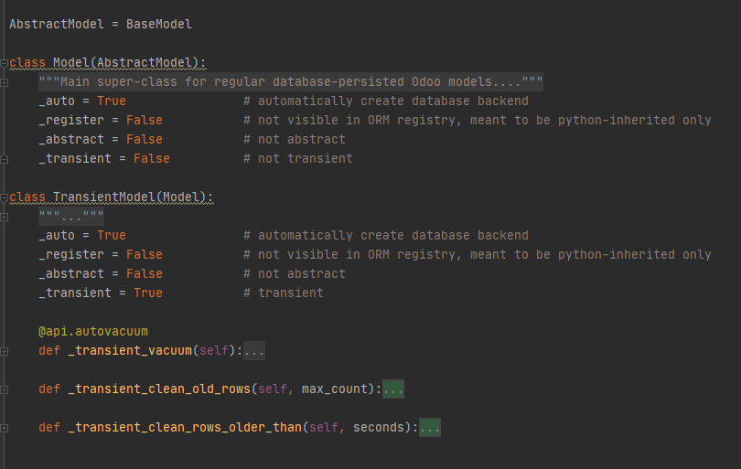Viewport: 741px width, 469px height.
Task: Click the True value of TransientModel's _transient
Action: (x=148, y=293)
